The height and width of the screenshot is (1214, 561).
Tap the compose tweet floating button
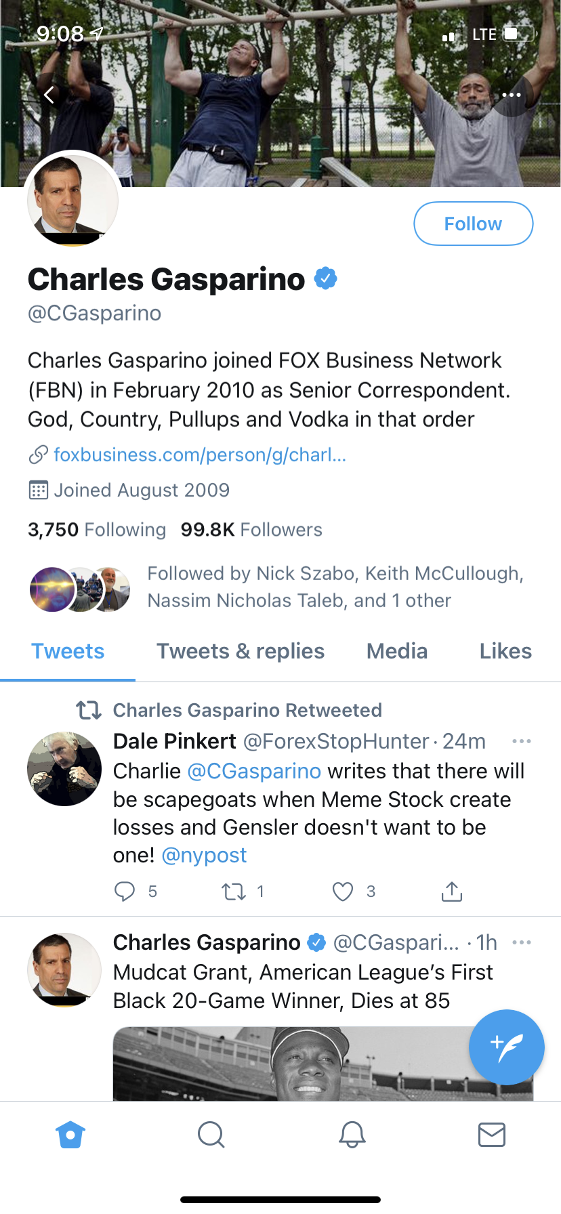506,1047
